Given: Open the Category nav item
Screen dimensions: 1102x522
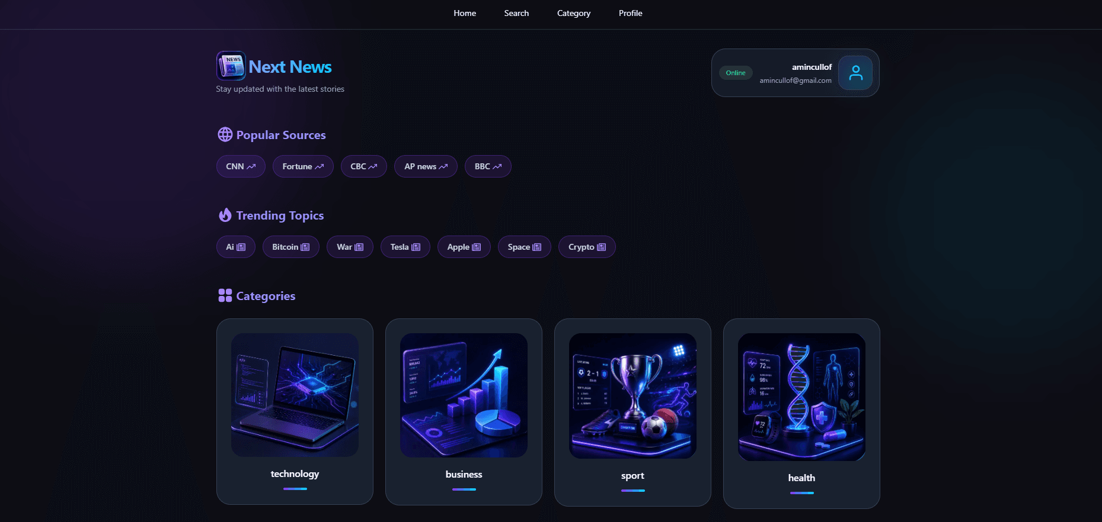Looking at the screenshot, I should tap(574, 13).
